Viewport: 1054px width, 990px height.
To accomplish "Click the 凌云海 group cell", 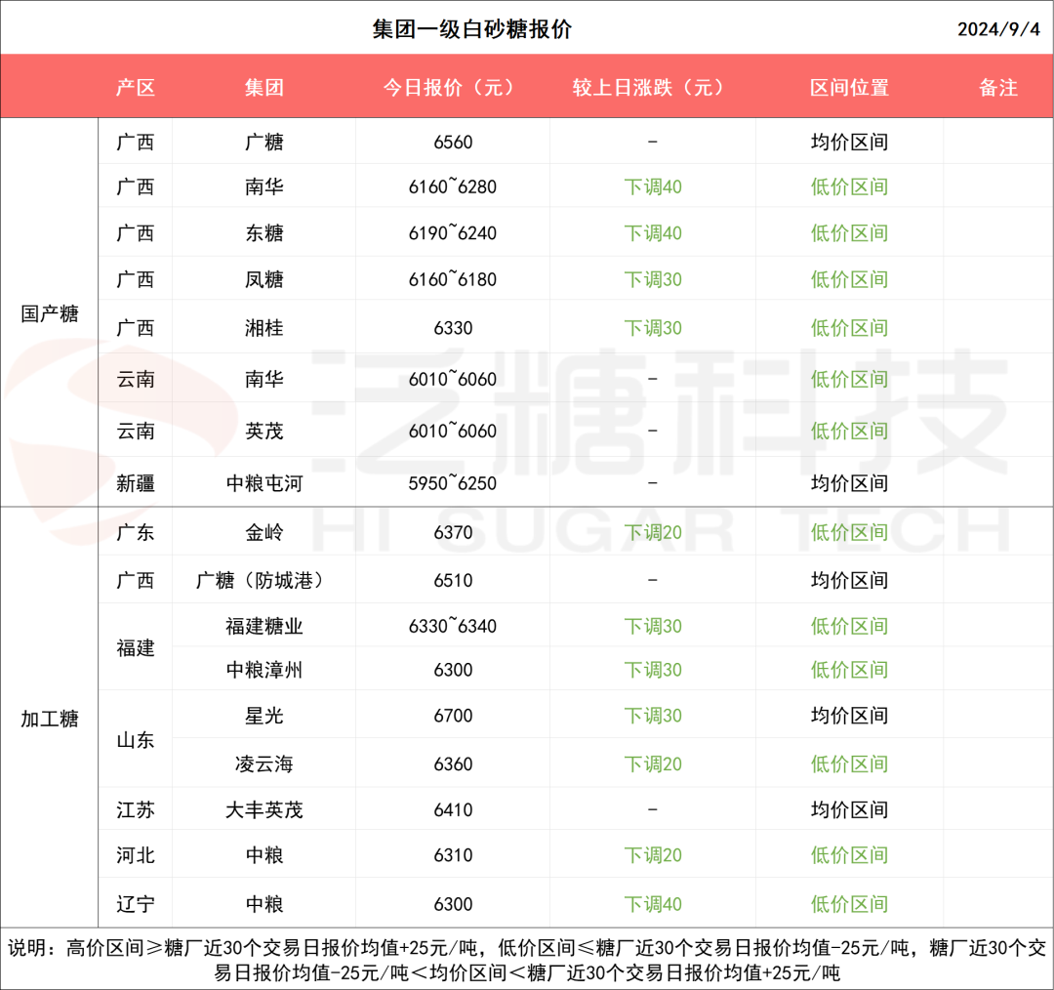I will (x=263, y=763).
